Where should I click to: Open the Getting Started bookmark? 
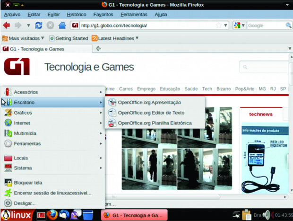(69, 38)
